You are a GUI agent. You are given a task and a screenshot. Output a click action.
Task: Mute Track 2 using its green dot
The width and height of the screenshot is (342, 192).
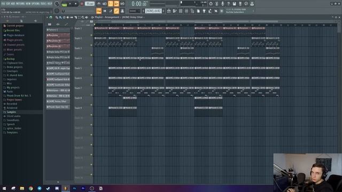[x=91, y=45]
